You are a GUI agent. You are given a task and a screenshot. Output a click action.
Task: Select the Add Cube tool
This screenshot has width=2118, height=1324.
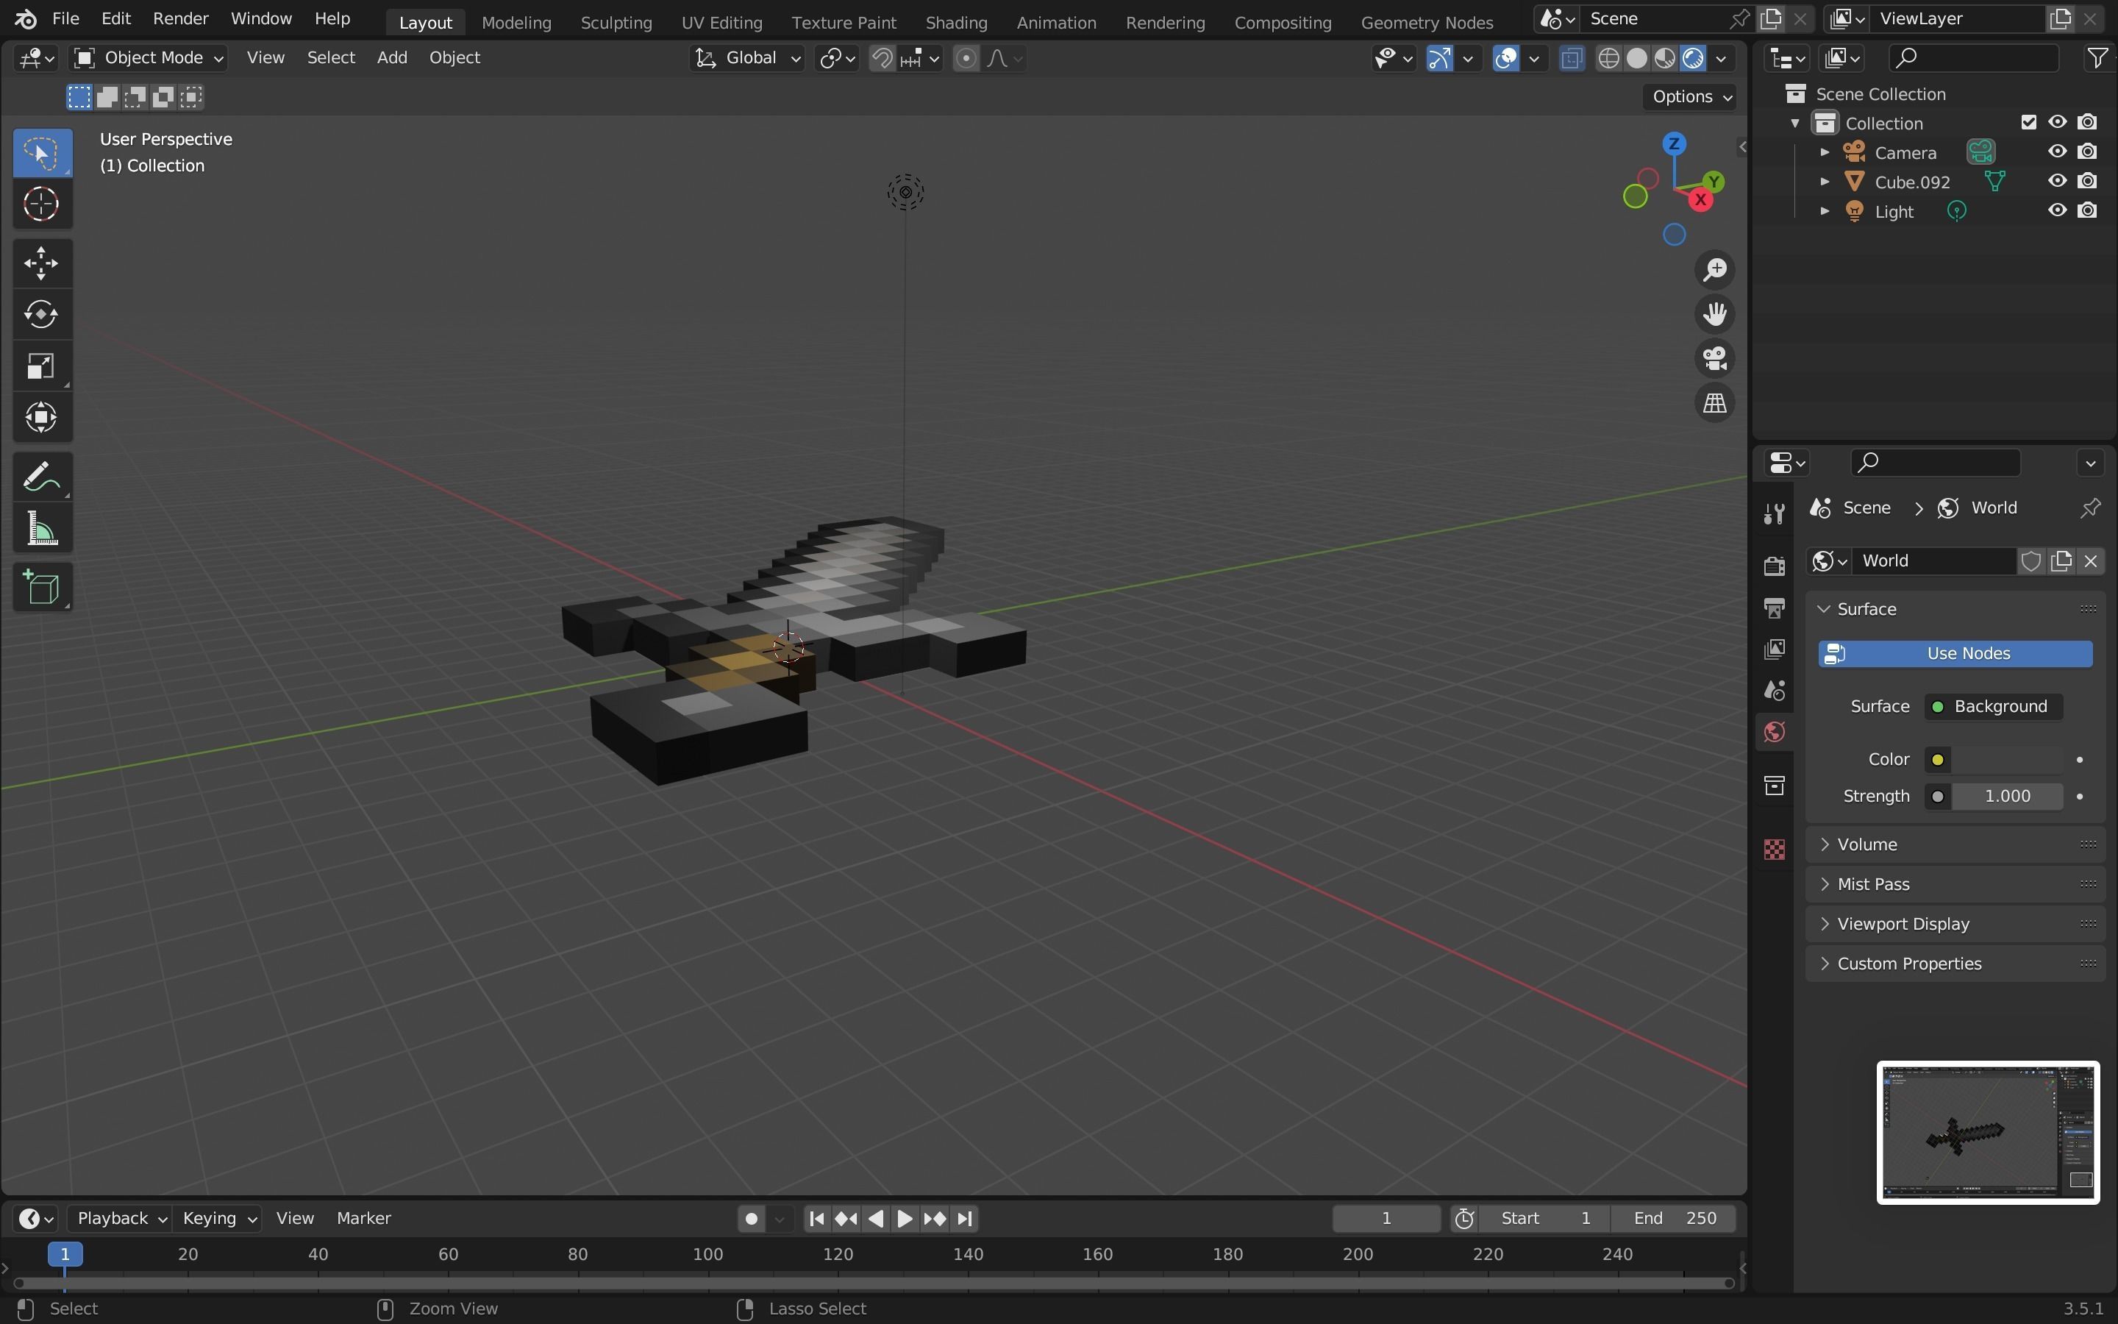(41, 588)
